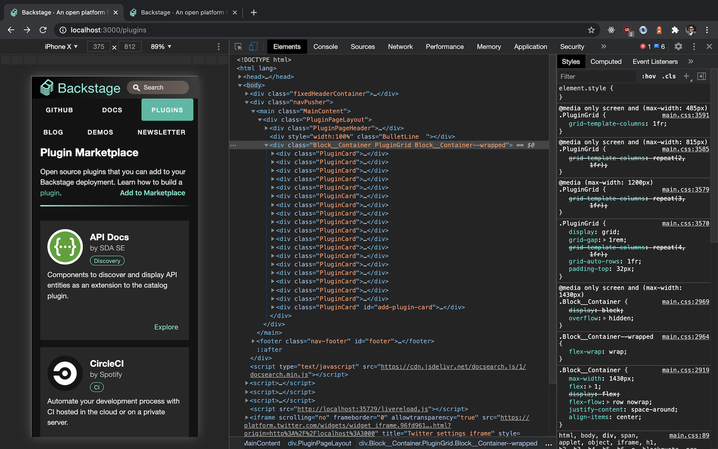This screenshot has width=718, height=449.
Task: Show the computed styles sidebar pane icon
Action: point(702,76)
